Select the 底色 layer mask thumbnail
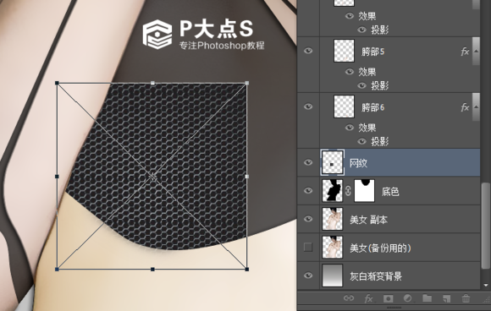Image resolution: width=491 pixels, height=311 pixels. (364, 190)
